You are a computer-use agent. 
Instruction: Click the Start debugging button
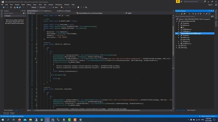coord(55,7)
